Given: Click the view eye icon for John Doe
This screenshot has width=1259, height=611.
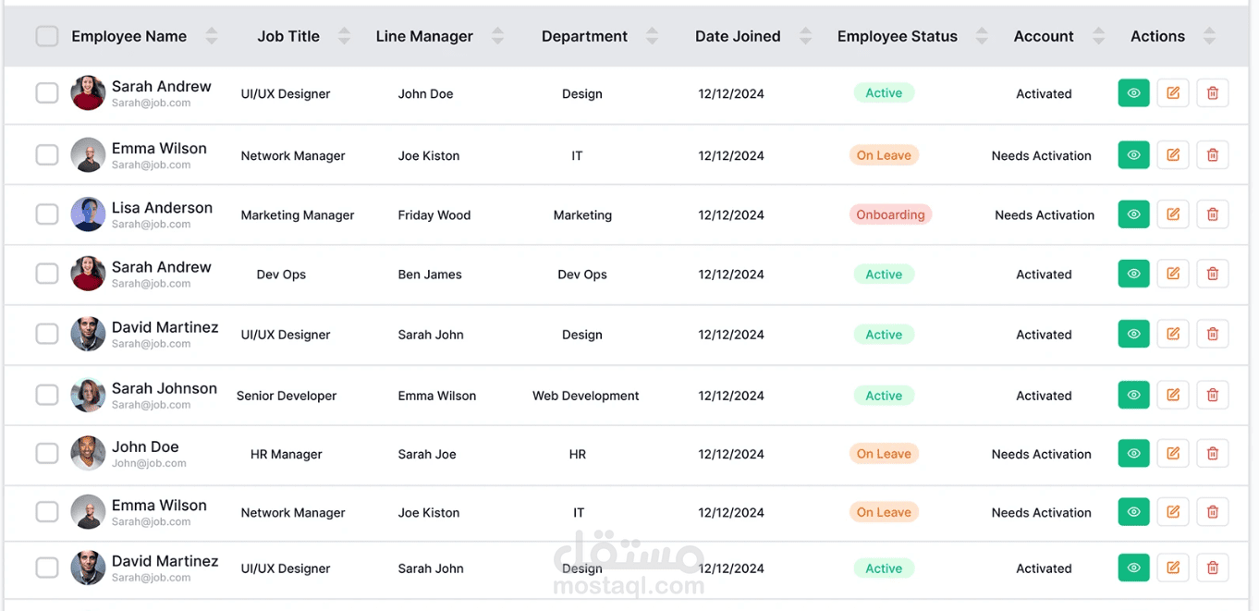Looking at the screenshot, I should coord(1133,453).
